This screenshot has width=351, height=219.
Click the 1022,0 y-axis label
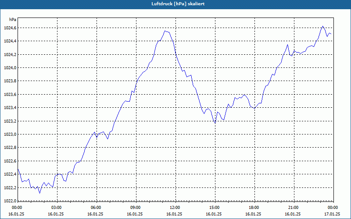pos(10,201)
